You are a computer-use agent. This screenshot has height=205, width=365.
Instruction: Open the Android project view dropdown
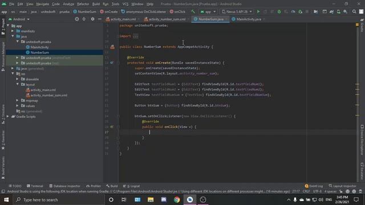19,19
